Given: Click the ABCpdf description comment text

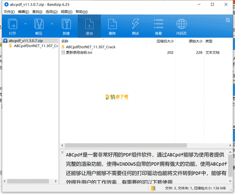Looking at the screenshot, I should click(146, 168).
